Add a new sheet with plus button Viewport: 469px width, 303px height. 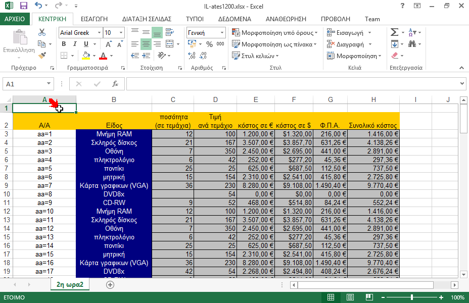(x=110, y=285)
